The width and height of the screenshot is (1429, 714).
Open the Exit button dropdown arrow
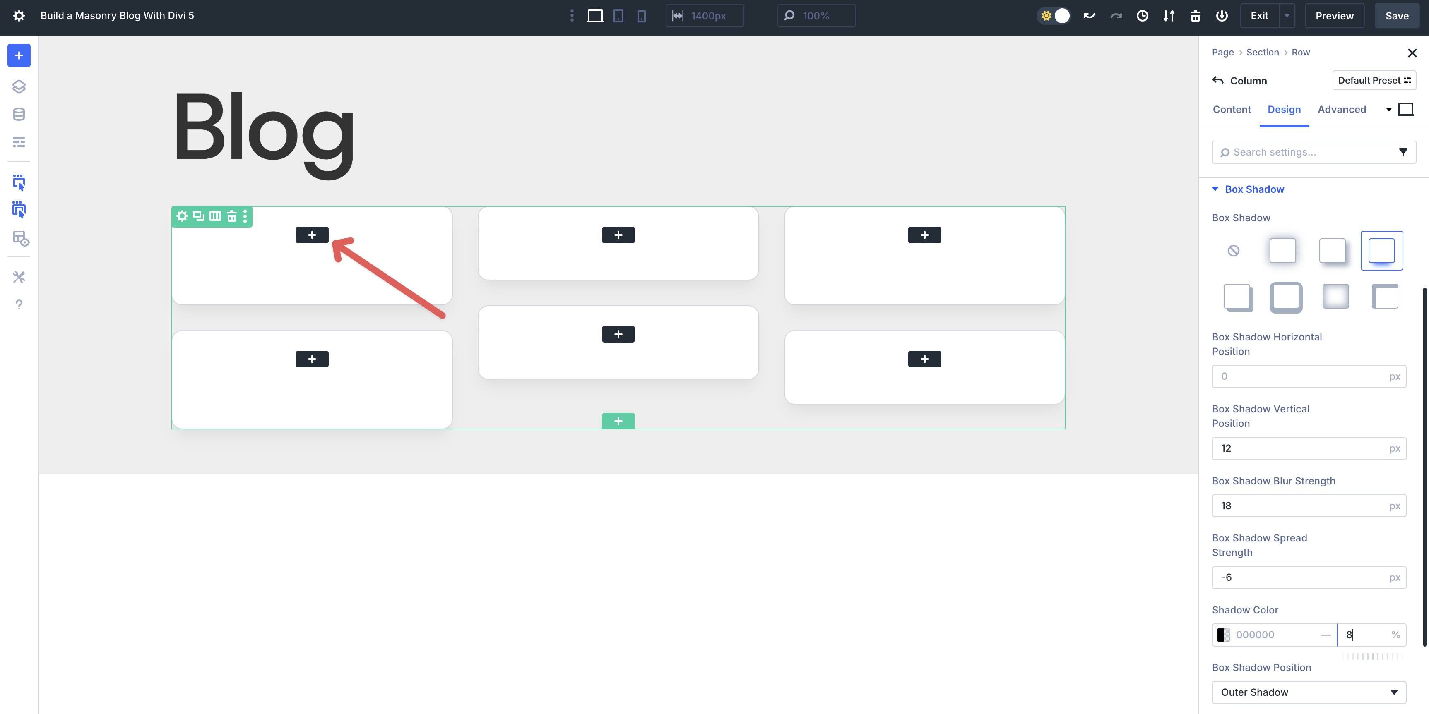pos(1287,16)
